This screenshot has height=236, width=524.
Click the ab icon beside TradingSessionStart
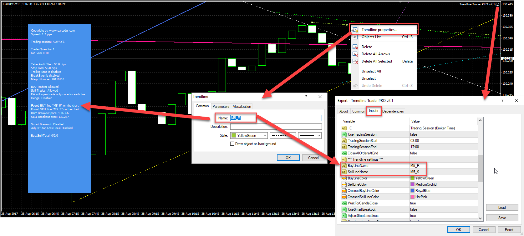coord(344,141)
